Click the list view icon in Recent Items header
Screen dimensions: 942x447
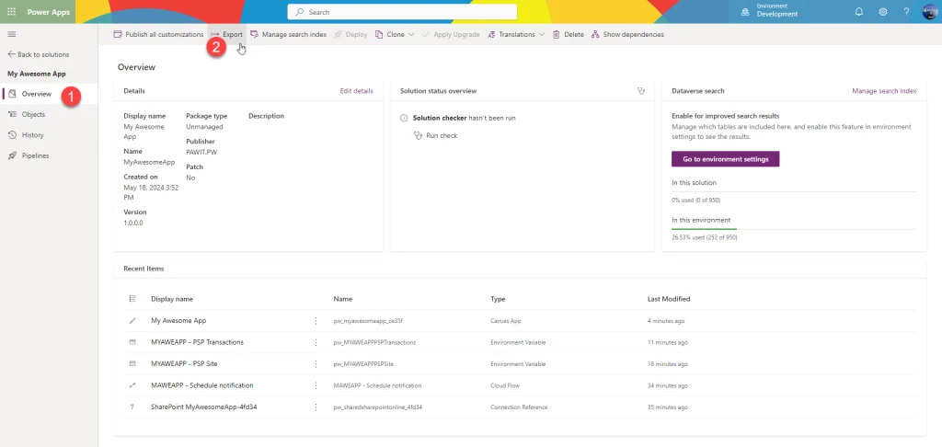(x=132, y=299)
